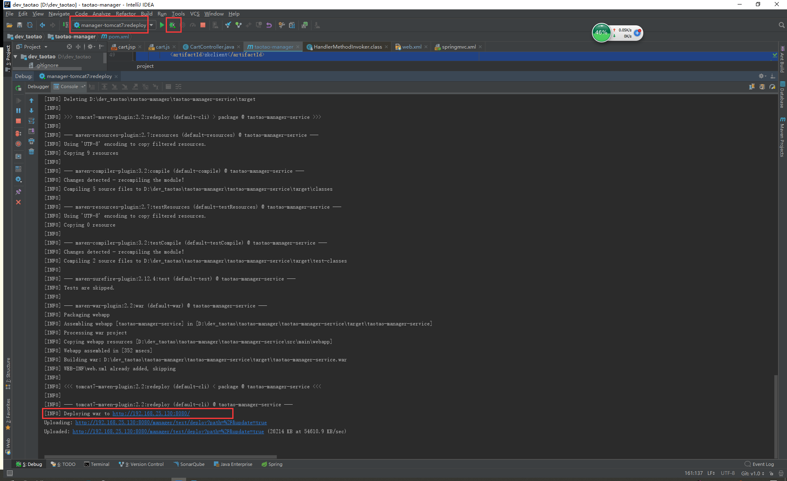Image resolution: width=787 pixels, height=481 pixels.
Task: Expand the Project view selector dropdown
Action: point(46,47)
